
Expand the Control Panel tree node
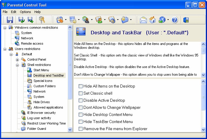[17, 60]
